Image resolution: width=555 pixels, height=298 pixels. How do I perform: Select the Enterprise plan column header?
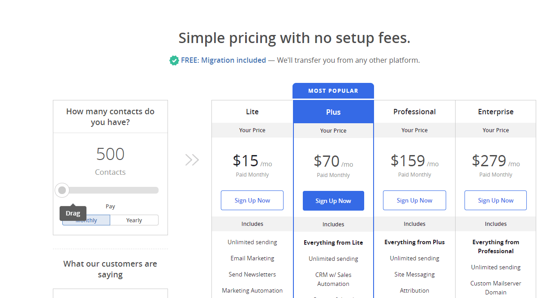[495, 112]
